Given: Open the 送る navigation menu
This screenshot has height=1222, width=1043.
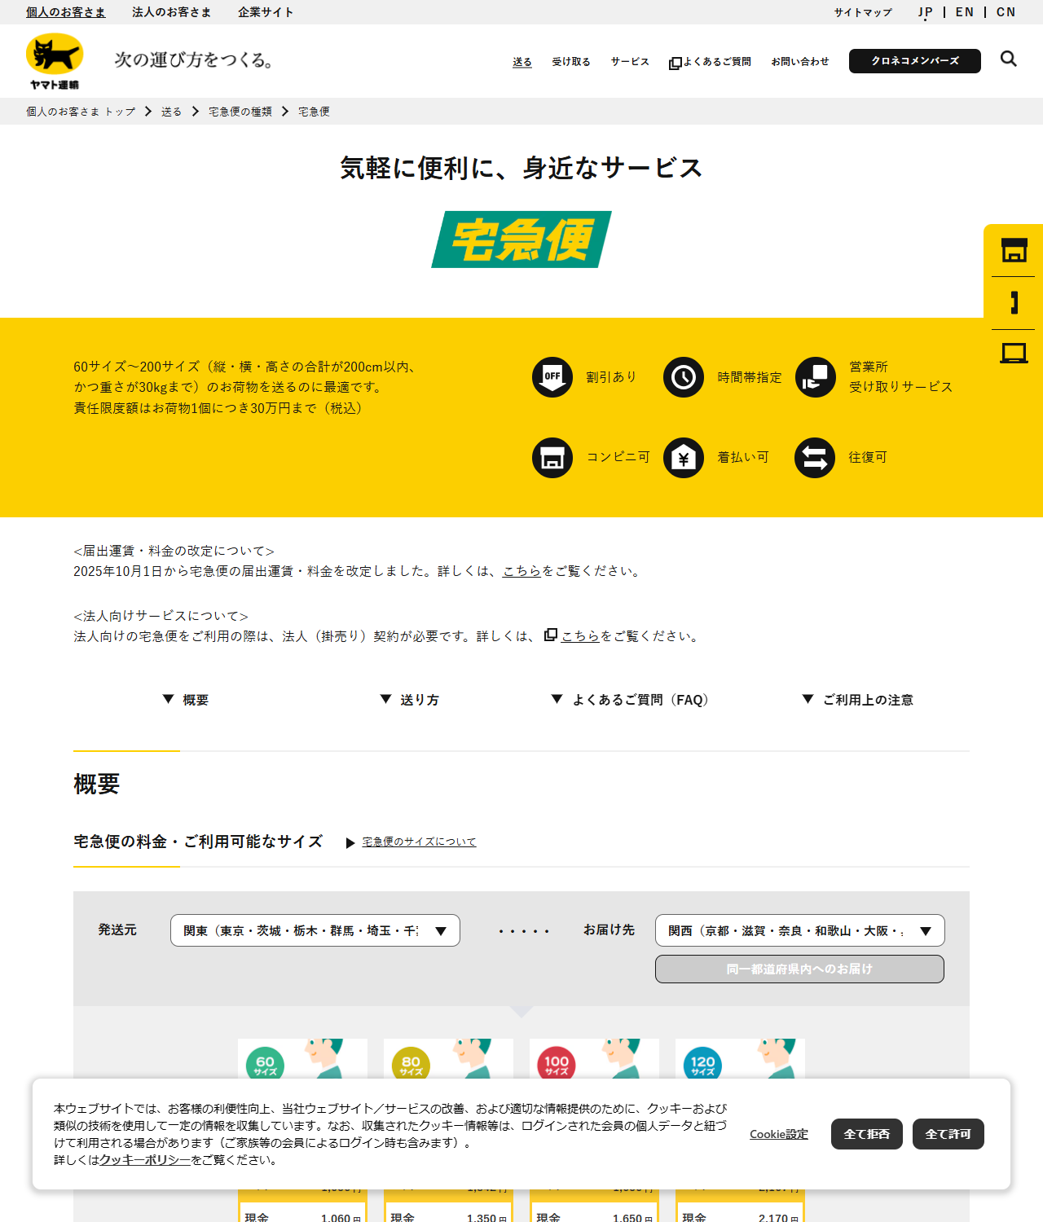Looking at the screenshot, I should (522, 62).
